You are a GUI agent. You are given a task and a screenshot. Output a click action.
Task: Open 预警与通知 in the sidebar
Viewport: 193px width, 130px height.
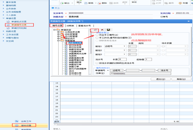click(x=12, y=38)
